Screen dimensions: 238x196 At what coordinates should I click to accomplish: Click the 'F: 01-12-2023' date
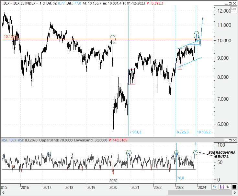[134, 3]
